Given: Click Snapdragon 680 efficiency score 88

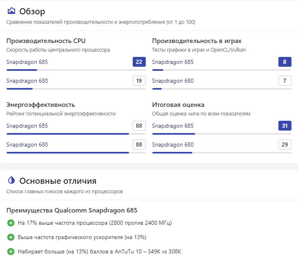Looking at the screenshot, I should pos(139,145).
